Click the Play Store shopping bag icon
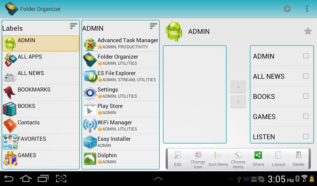Image resolution: width=317 pixels, height=186 pixels. point(90,109)
